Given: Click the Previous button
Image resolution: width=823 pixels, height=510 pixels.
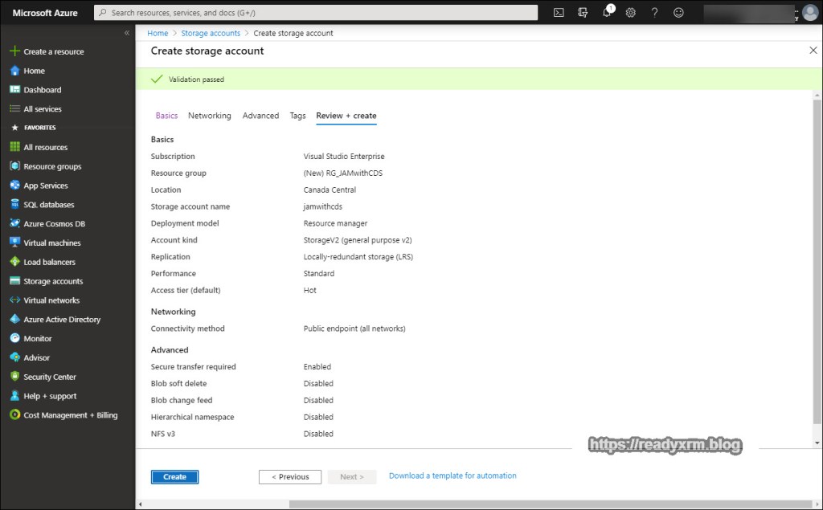Looking at the screenshot, I should [x=290, y=477].
